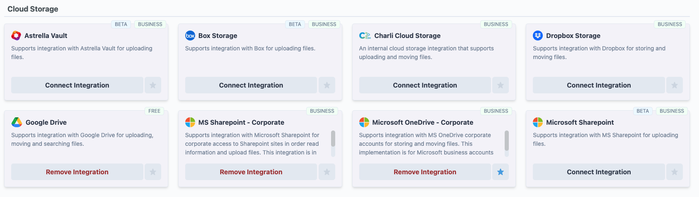This screenshot has width=699, height=197.
Task: Click the BETA badge on Astrella Vault
Action: tap(121, 24)
